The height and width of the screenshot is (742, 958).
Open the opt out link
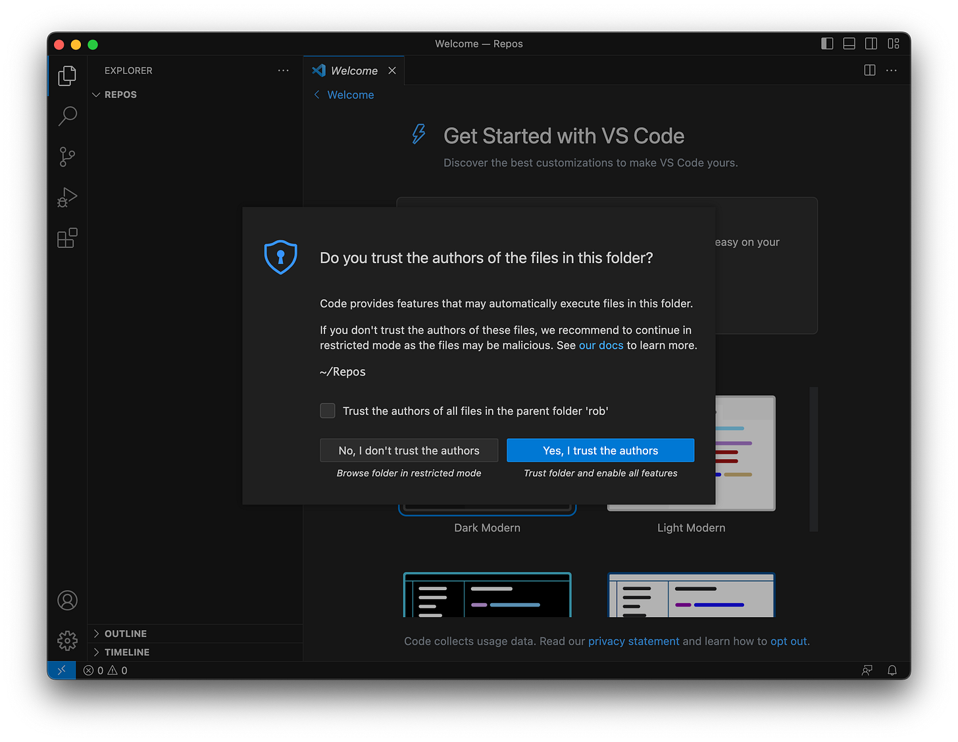coord(788,641)
